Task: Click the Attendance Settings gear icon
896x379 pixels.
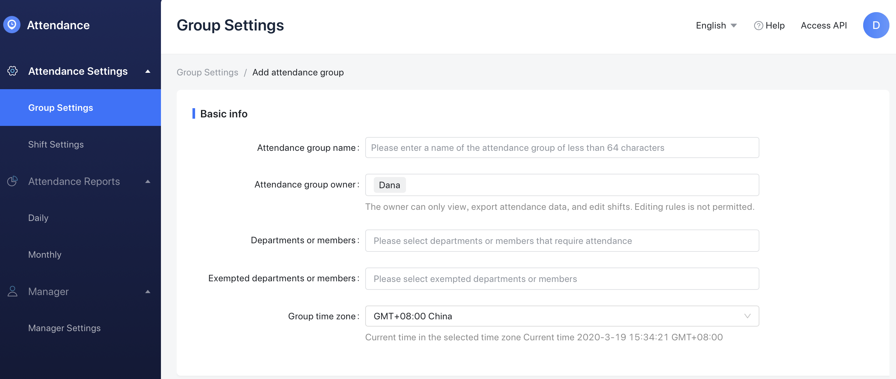Action: (x=12, y=71)
